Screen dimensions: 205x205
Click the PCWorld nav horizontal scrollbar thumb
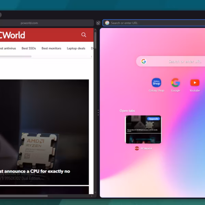pos(16,56)
